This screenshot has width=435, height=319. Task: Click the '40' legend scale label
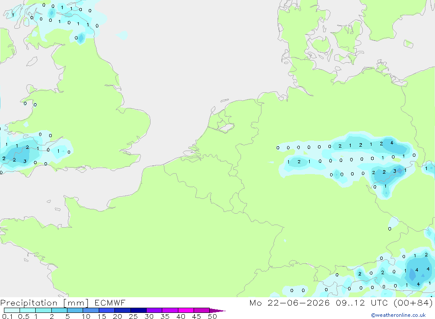pos(181,316)
